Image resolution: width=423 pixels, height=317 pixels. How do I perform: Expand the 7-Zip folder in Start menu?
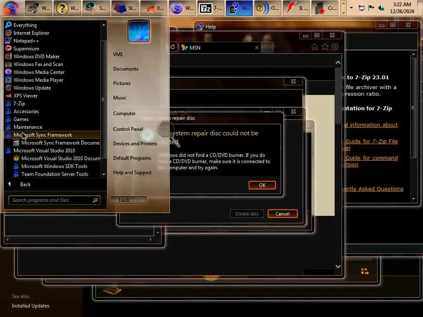point(19,104)
